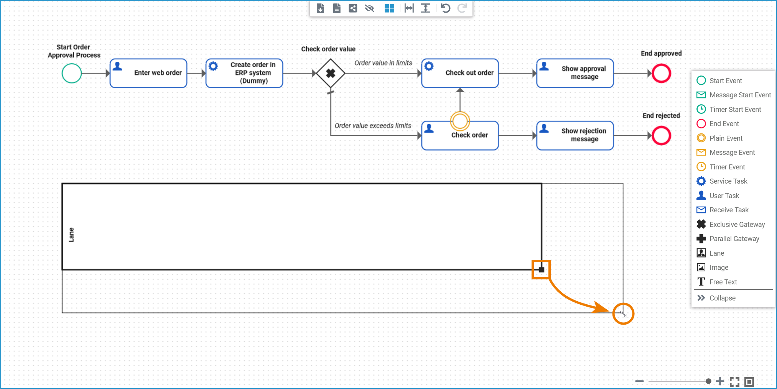Screen dimensions: 777x389
Task: Toggle the crossed-out eye visibility icon
Action: (369, 8)
